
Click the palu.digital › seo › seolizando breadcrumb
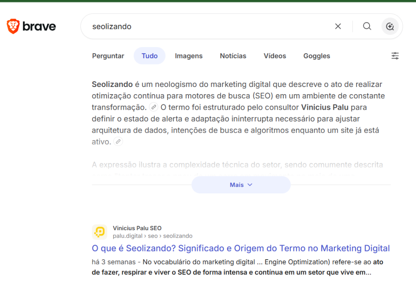click(x=153, y=236)
